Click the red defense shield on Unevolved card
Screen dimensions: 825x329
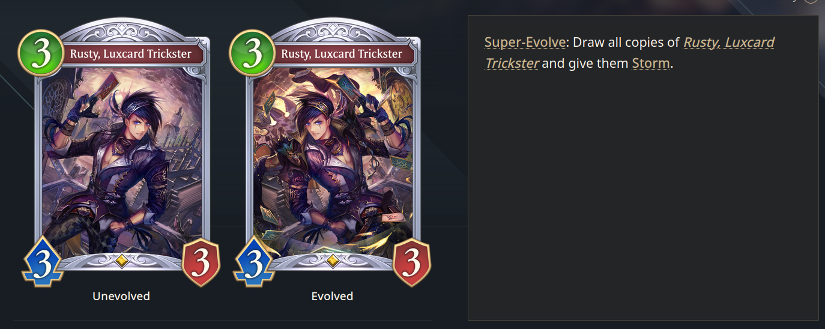201,263
